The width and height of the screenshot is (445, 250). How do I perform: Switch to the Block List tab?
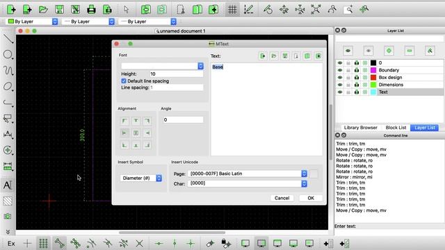pyautogui.click(x=396, y=128)
